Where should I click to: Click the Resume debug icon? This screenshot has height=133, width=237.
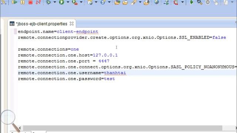click(x=14, y=2)
